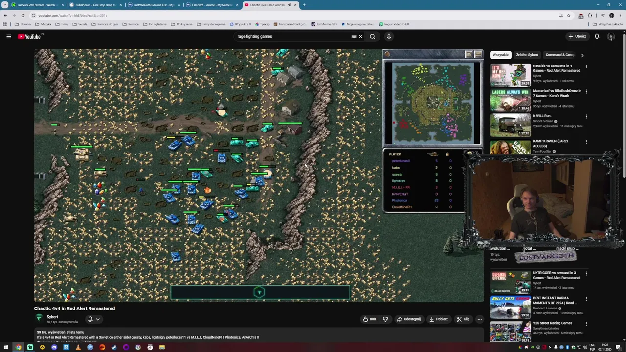626x352 pixels.
Task: Open options menu for UKTRIGGER vs rawsteel video
Action: (586, 274)
